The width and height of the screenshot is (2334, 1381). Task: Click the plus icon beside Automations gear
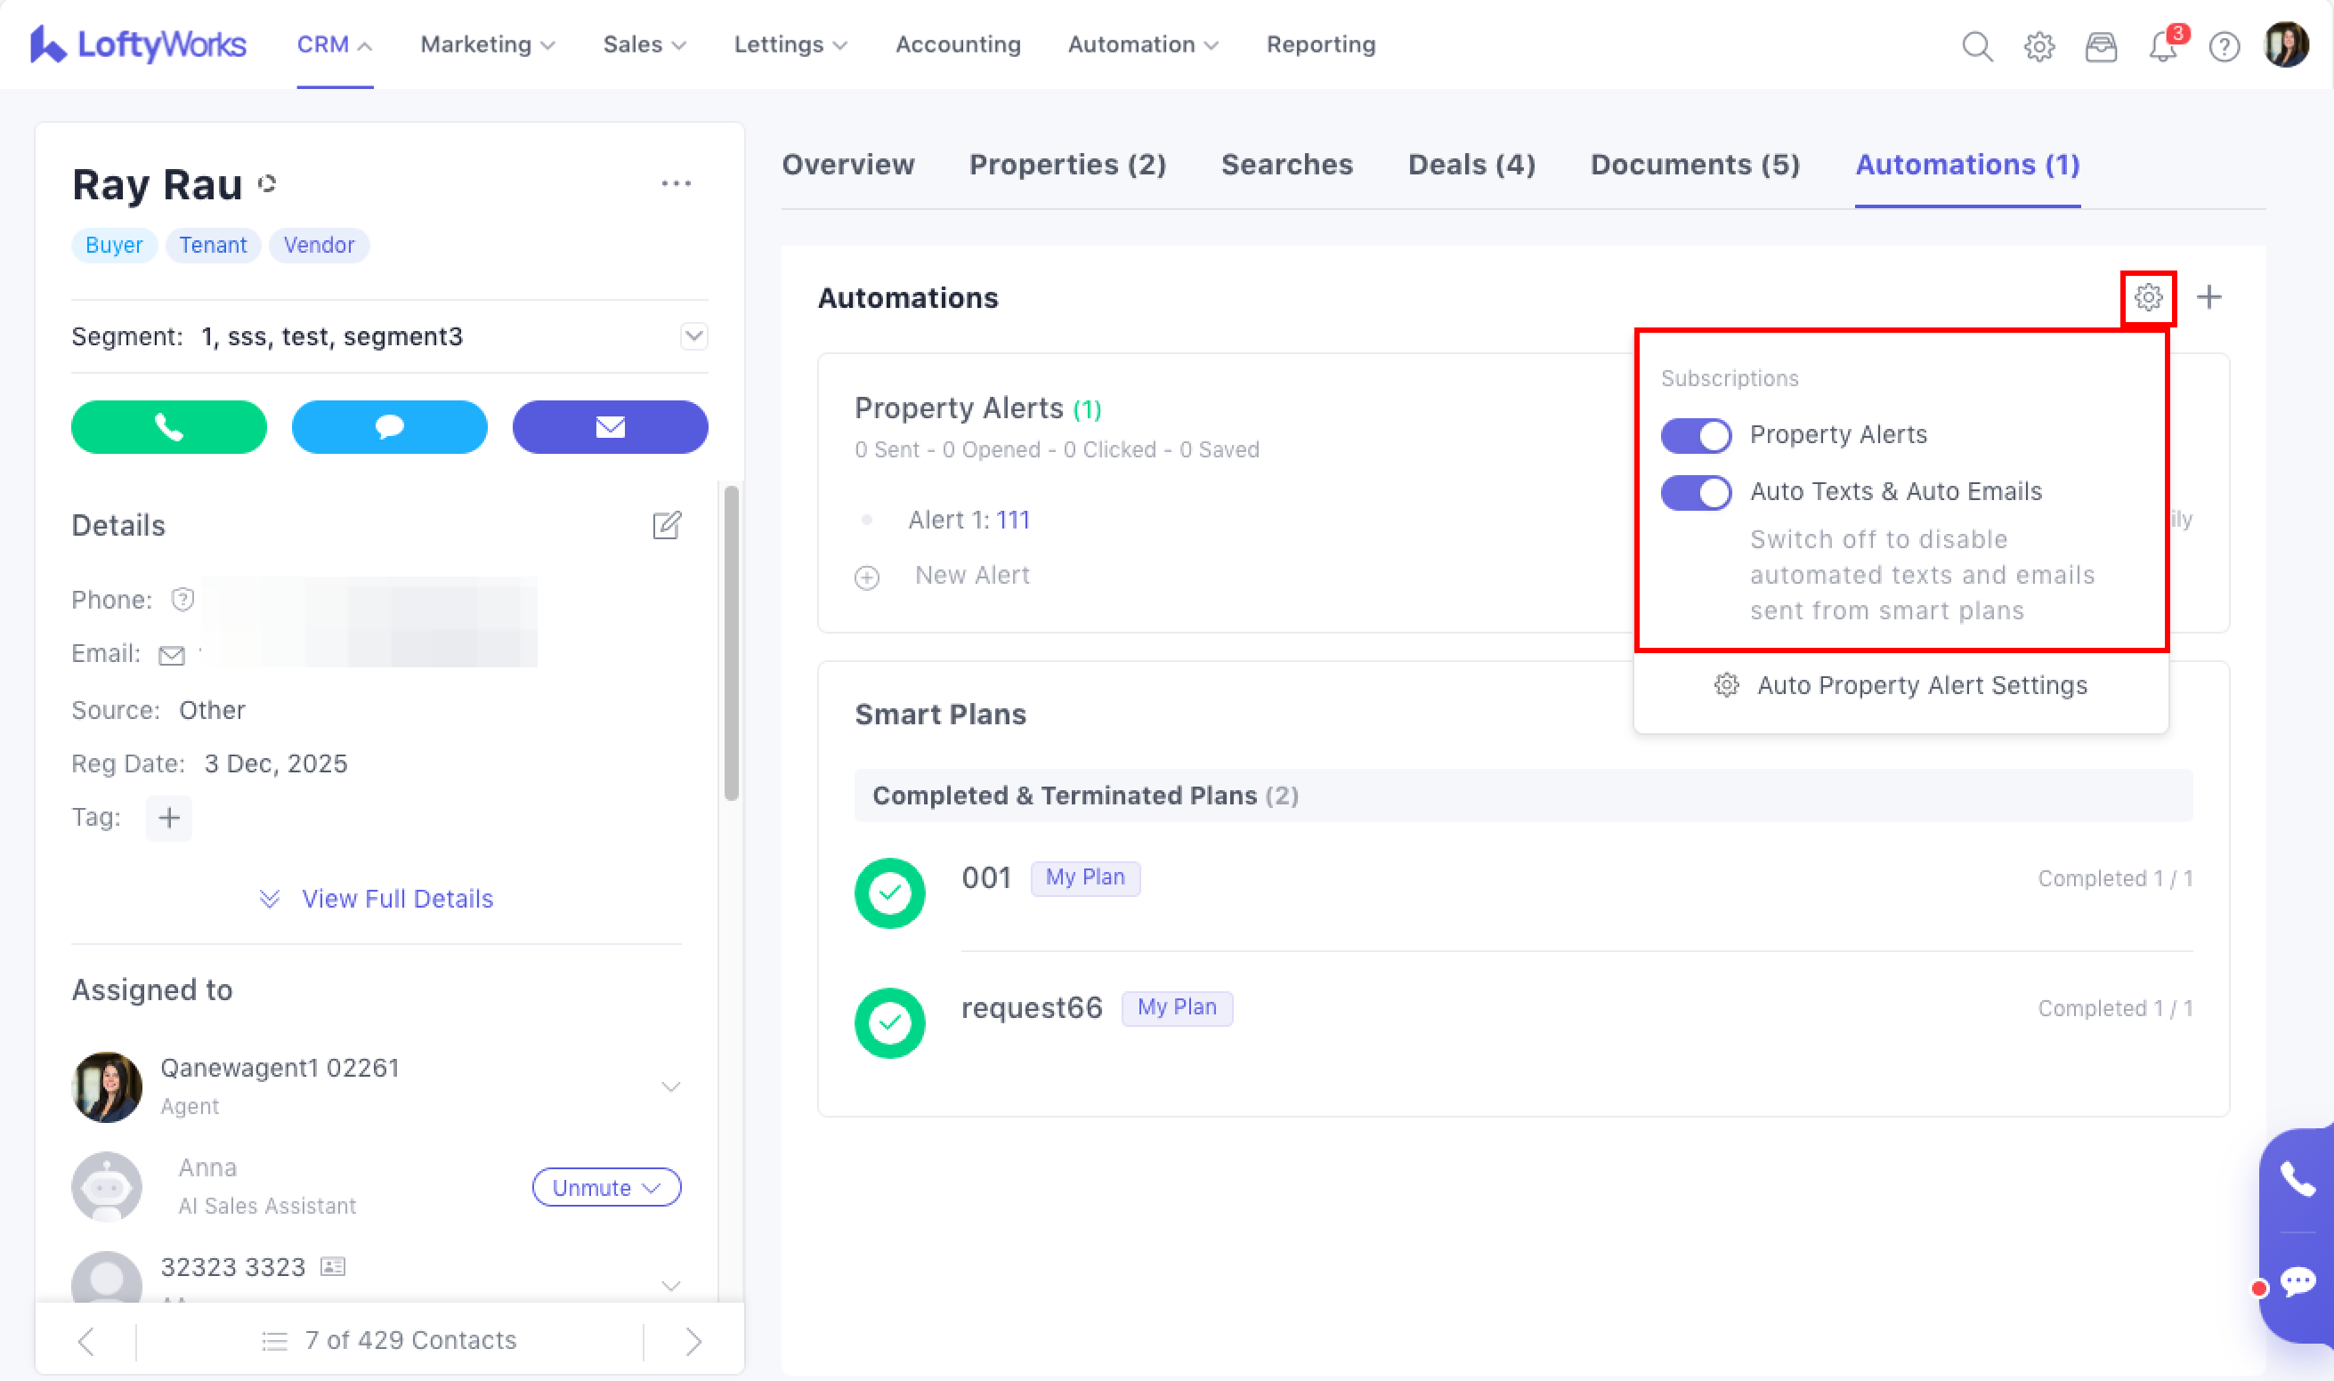tap(2208, 298)
